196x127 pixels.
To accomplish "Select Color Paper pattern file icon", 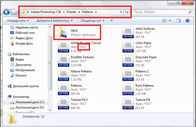I will [x=128, y=47].
